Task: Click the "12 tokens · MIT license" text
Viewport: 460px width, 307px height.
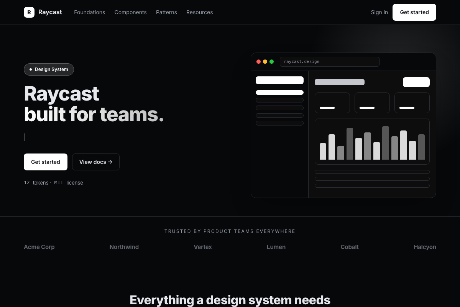Action: (x=53, y=183)
